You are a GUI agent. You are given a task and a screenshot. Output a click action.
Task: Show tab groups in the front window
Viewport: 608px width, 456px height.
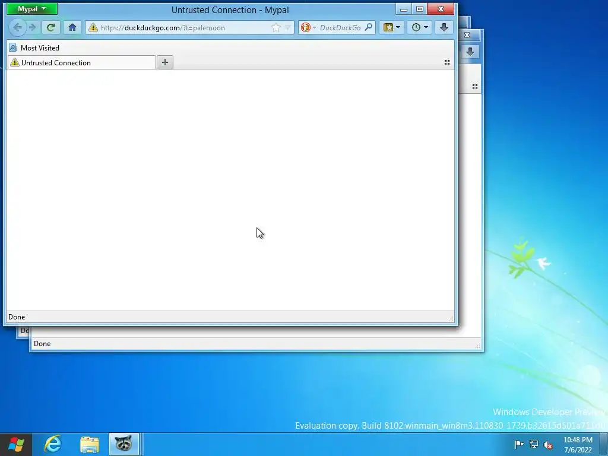coord(447,62)
